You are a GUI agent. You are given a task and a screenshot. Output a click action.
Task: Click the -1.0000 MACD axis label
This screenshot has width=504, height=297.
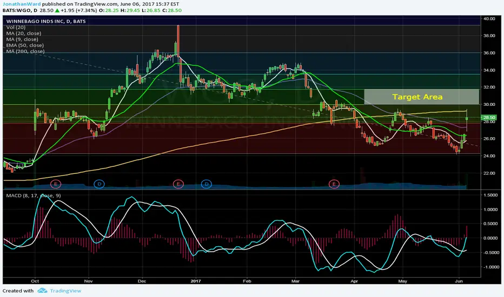tap(490, 267)
